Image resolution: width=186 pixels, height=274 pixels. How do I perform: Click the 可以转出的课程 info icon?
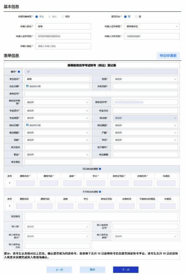(x=100, y=169)
